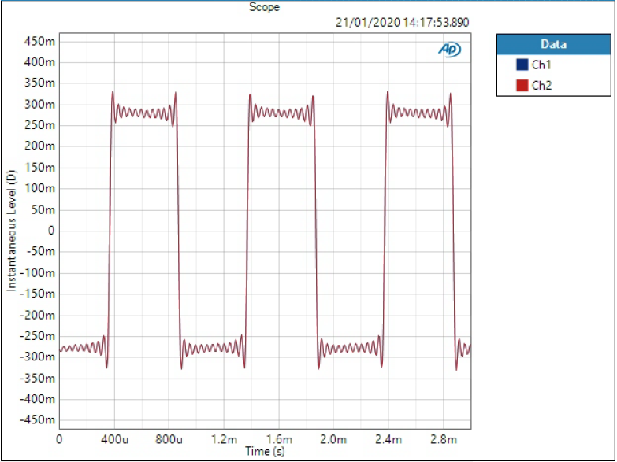The width and height of the screenshot is (617, 462).
Task: Click the 0 label on the y-axis
Action: [51, 231]
